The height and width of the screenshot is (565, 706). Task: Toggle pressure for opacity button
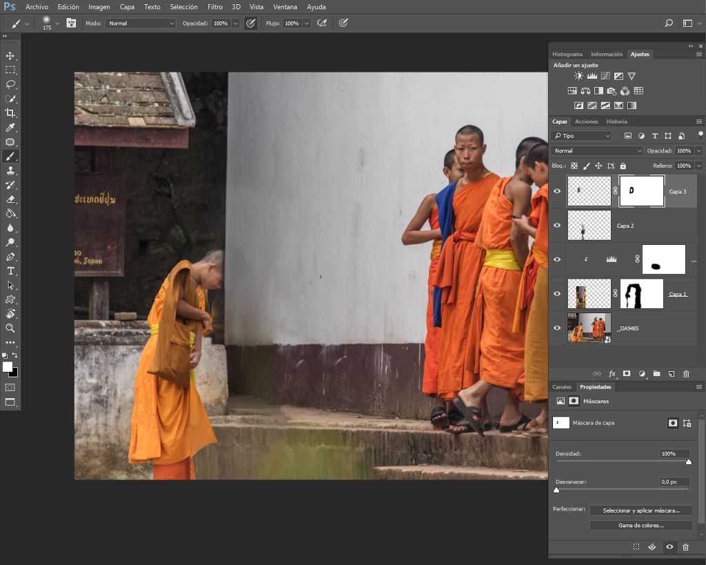251,23
